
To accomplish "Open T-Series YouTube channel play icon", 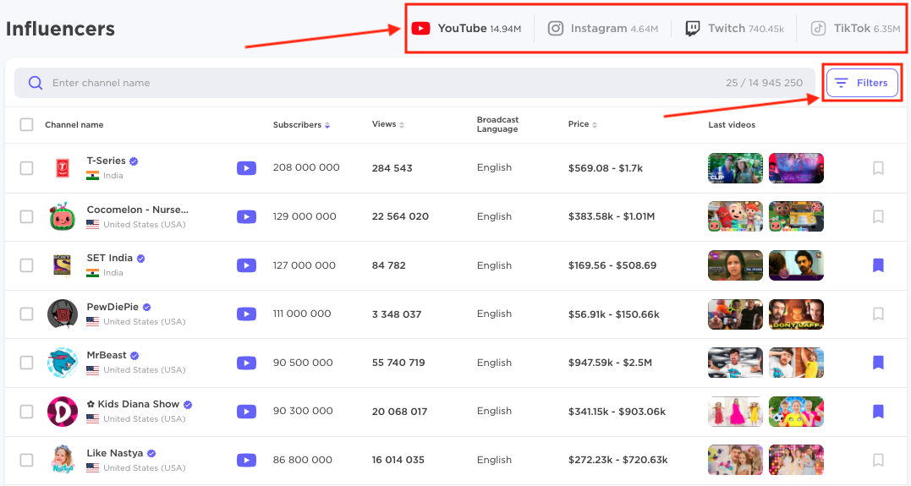I will pos(246,168).
